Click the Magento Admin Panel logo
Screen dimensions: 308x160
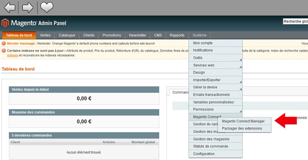tap(34, 23)
